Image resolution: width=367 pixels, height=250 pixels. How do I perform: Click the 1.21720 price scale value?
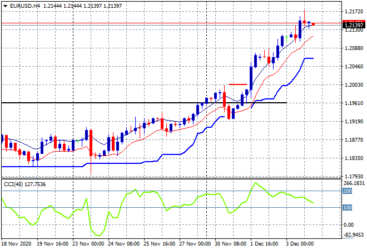coord(354,12)
